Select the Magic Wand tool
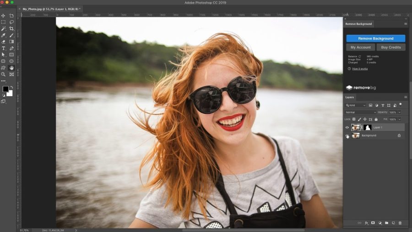Image resolution: width=412 pixels, height=232 pixels. [x=3, y=29]
